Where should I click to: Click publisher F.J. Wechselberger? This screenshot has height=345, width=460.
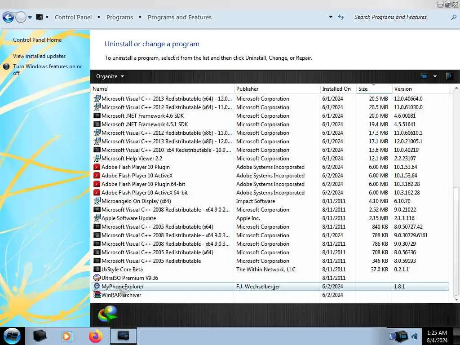[x=258, y=286]
